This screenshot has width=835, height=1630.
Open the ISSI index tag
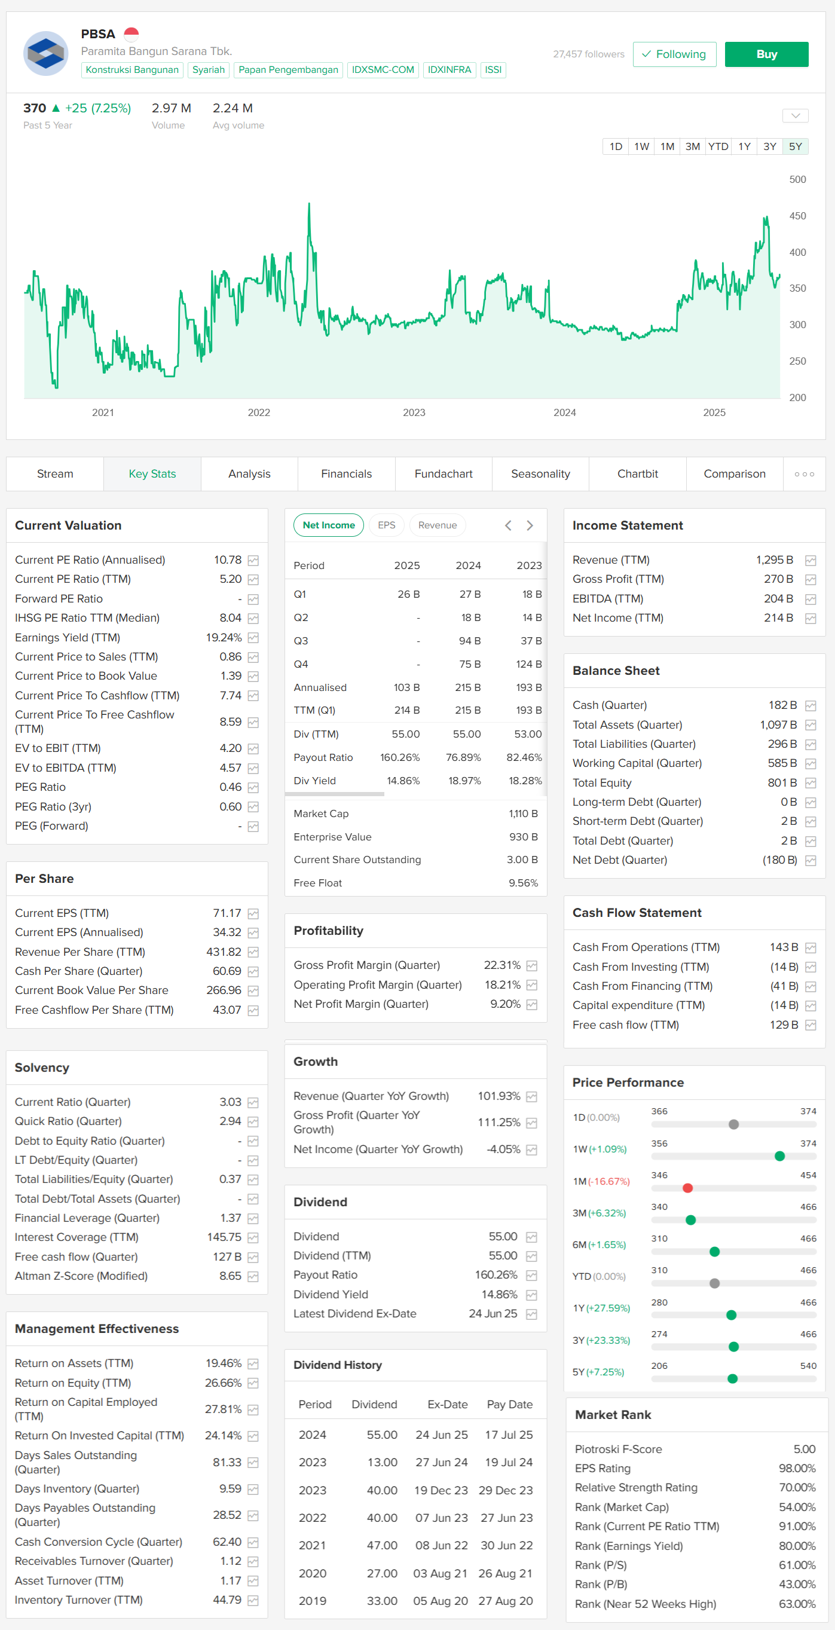point(493,69)
